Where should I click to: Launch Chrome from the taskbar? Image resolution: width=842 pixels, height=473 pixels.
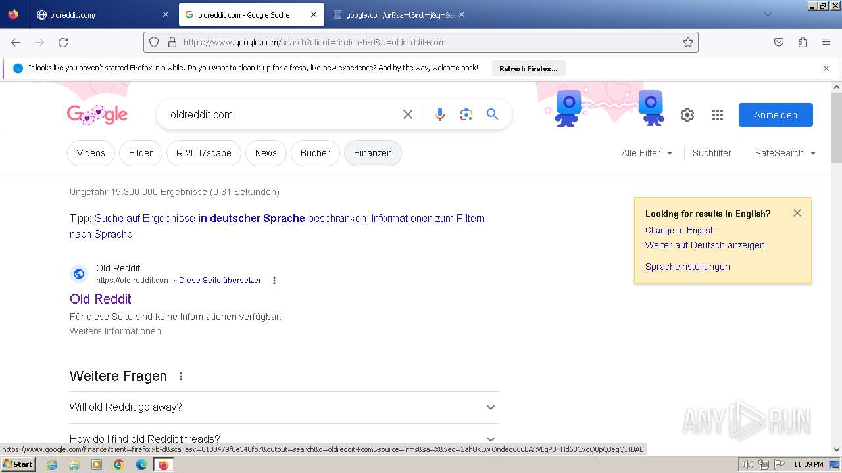click(x=119, y=464)
